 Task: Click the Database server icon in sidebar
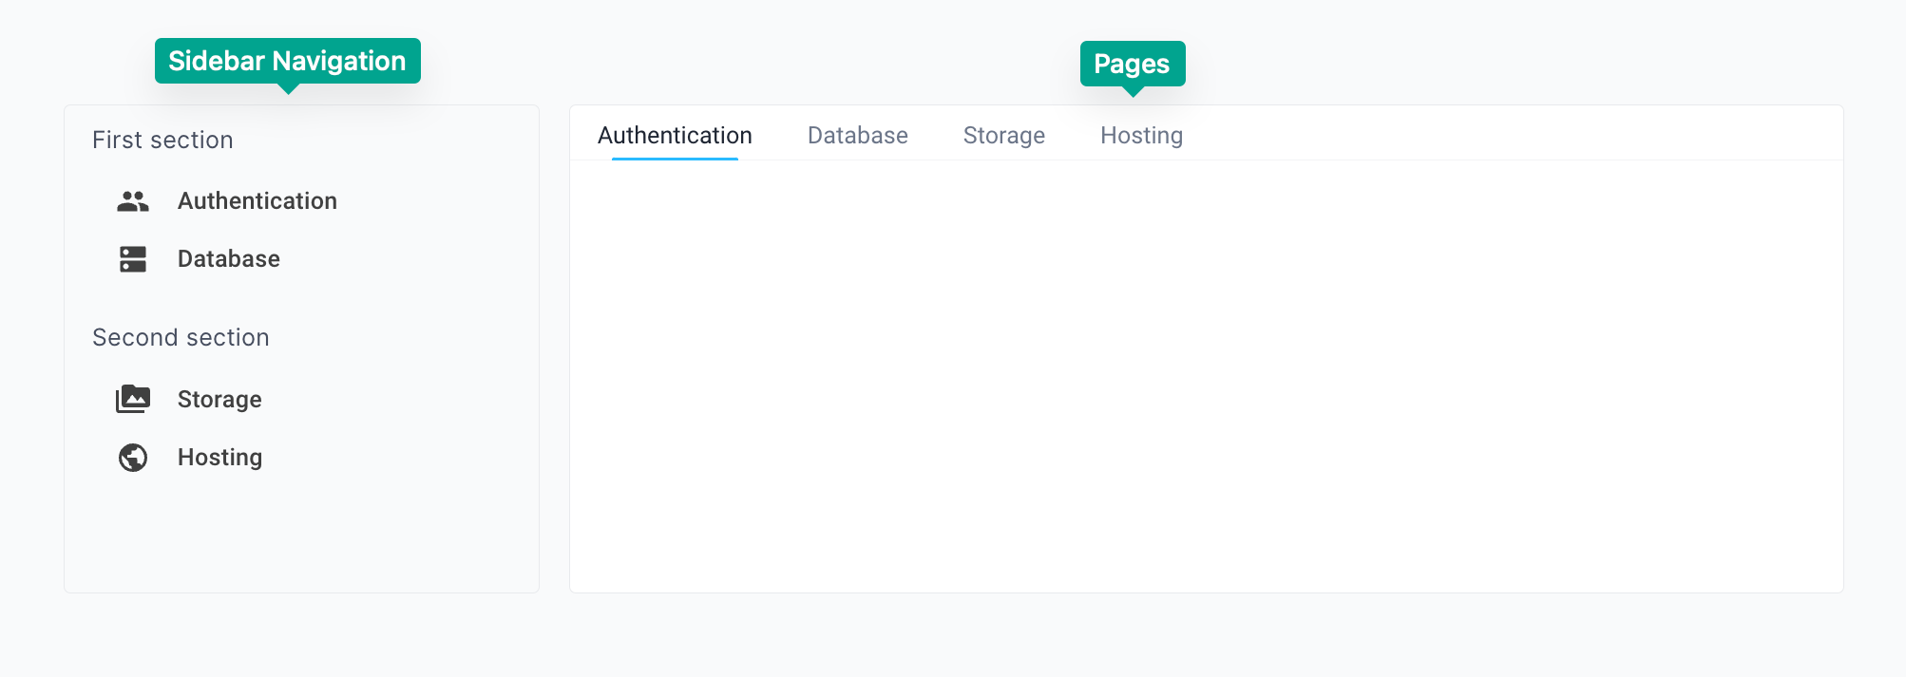click(133, 259)
